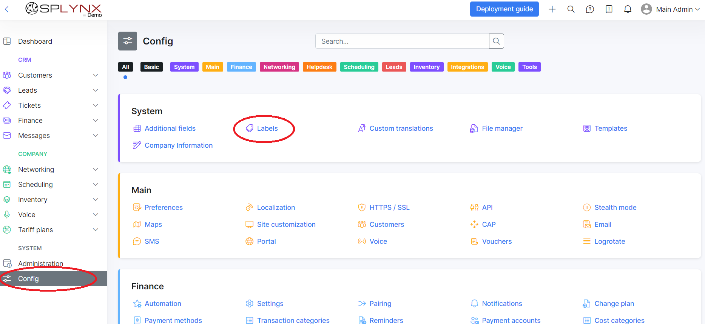Click the notifications bell icon
The height and width of the screenshot is (324, 705).
[628, 9]
